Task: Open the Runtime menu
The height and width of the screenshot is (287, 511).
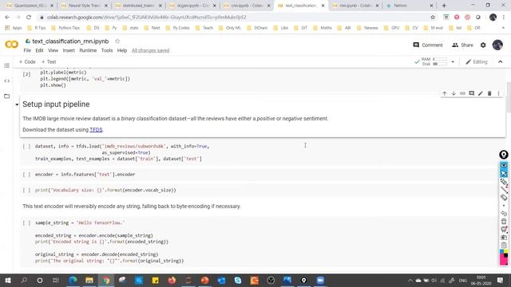Action: (x=88, y=50)
